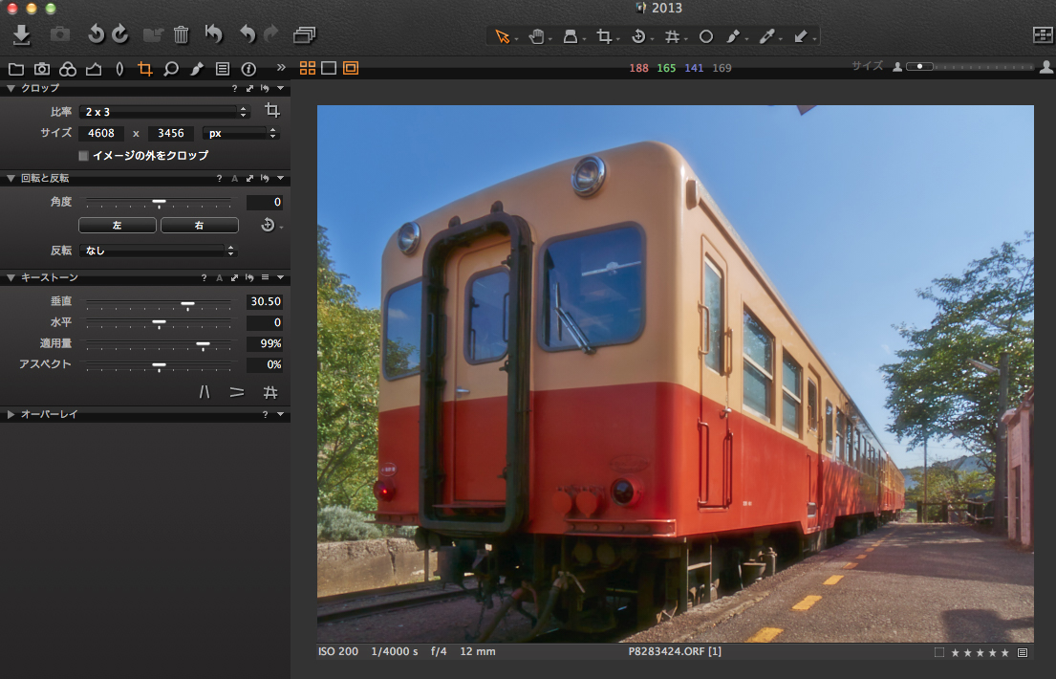Toggle the orange proof margin view button
Image resolution: width=1056 pixels, height=679 pixels.
[x=351, y=68]
